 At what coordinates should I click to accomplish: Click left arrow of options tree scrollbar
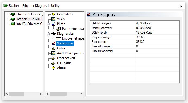click(47, 94)
